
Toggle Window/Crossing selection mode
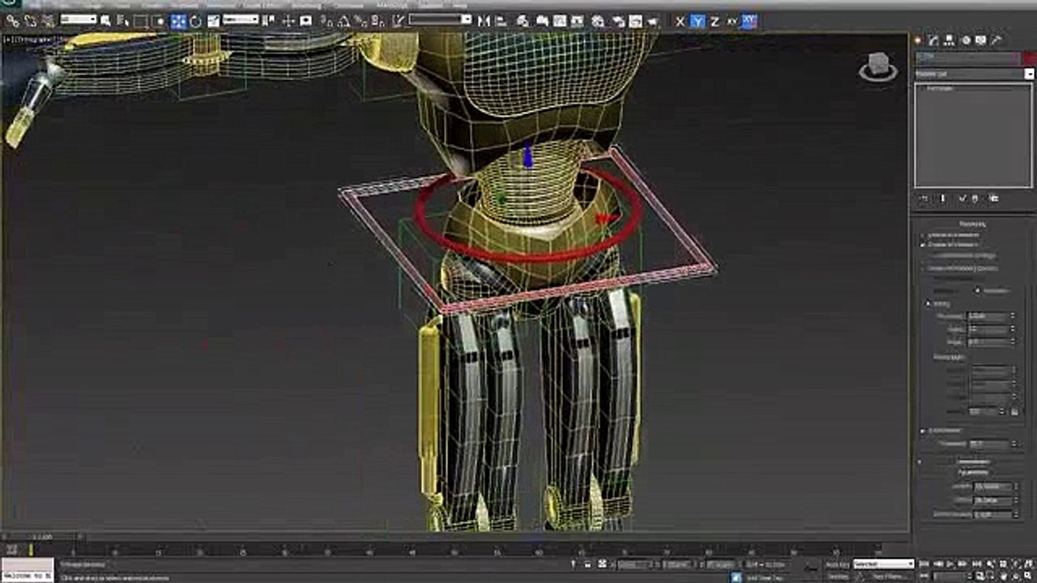(x=158, y=21)
